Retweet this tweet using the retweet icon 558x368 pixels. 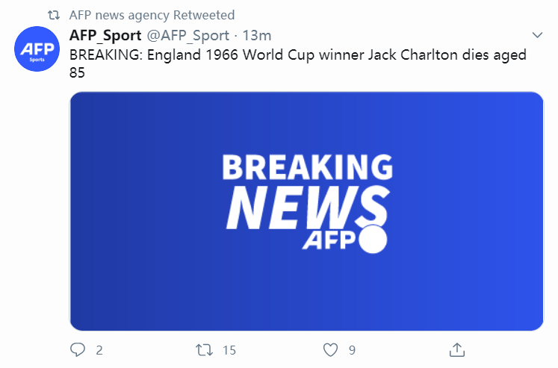point(203,349)
